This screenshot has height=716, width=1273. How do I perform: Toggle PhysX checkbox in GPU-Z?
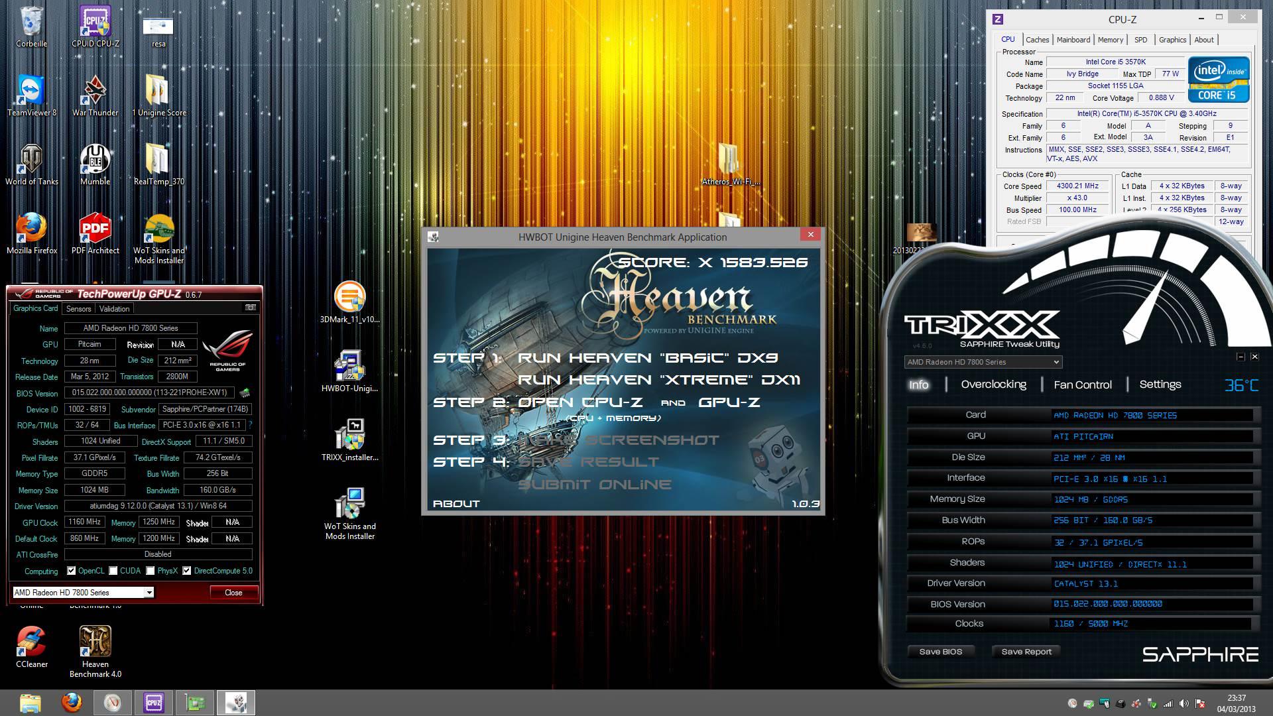[151, 571]
